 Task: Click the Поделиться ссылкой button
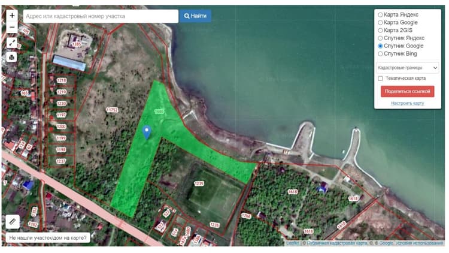tap(408, 92)
